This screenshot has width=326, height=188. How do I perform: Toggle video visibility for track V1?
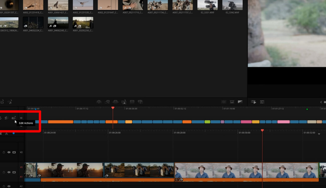pyautogui.click(x=14, y=172)
